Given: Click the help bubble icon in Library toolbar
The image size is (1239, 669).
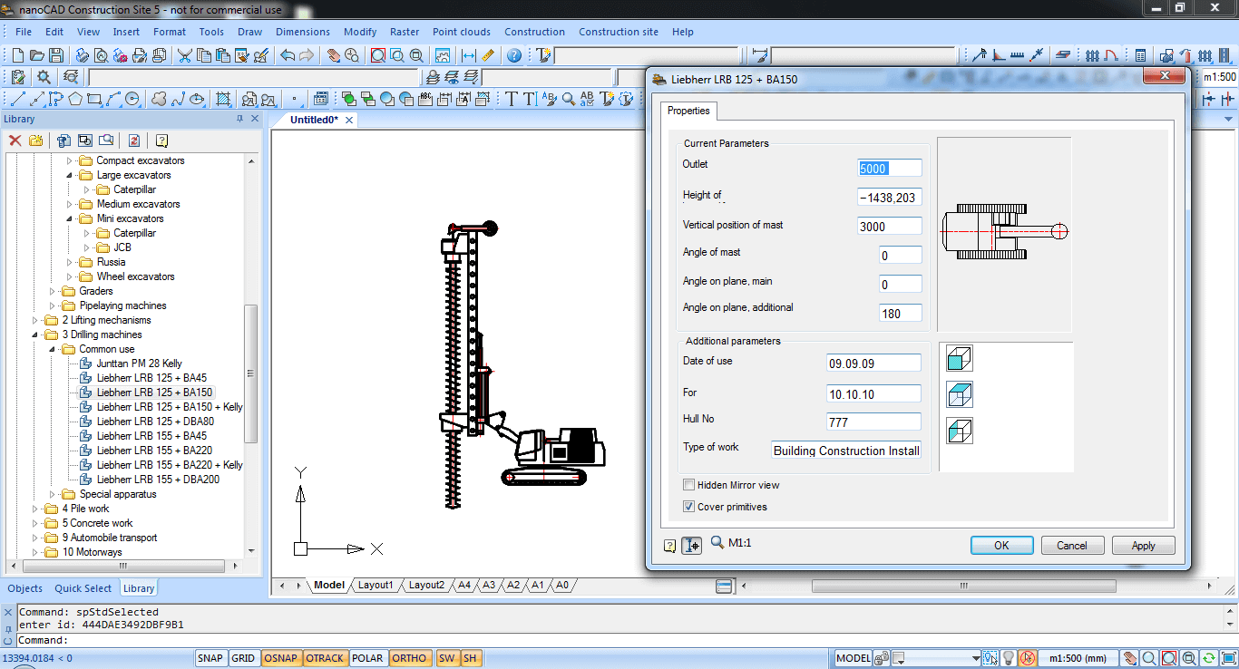Looking at the screenshot, I should pos(161,141).
